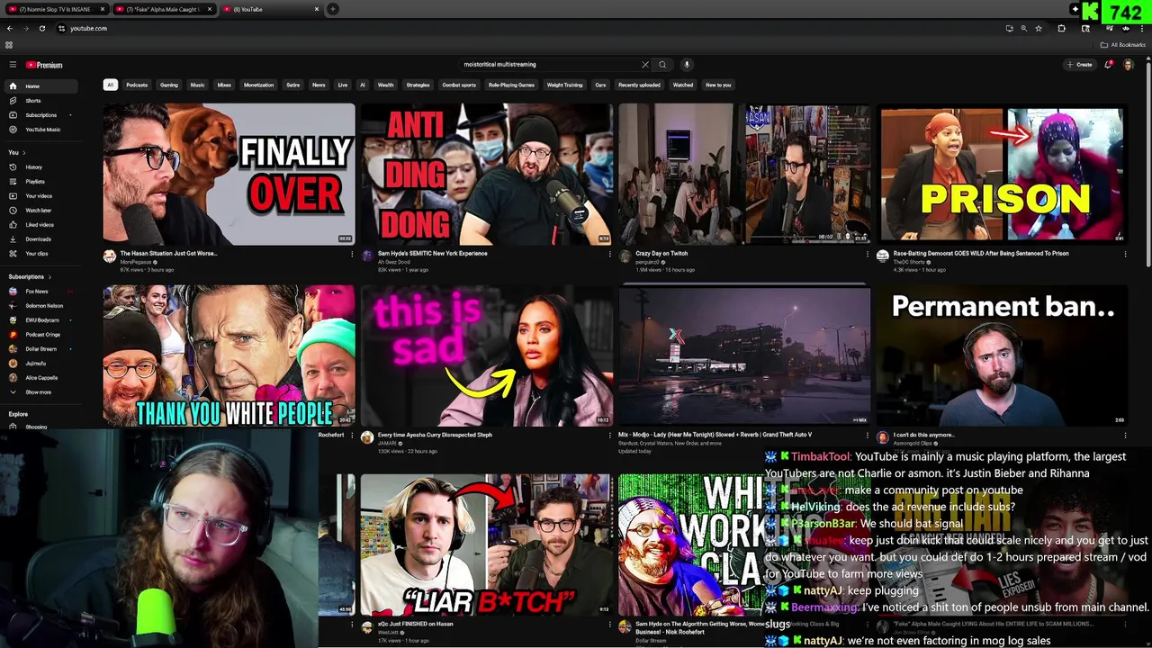Click the magnifier search button
The height and width of the screenshot is (648, 1152).
tap(662, 65)
